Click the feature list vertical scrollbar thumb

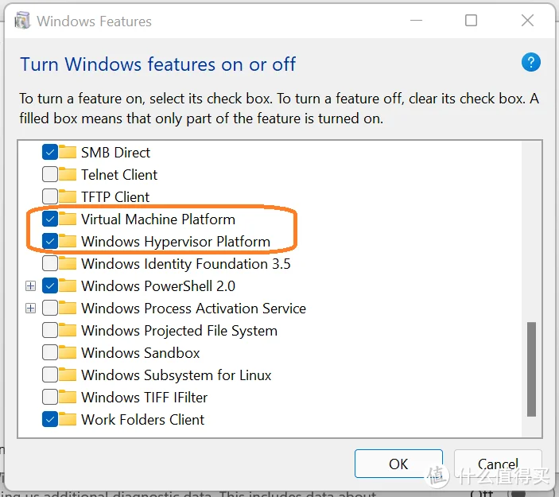[x=531, y=369]
